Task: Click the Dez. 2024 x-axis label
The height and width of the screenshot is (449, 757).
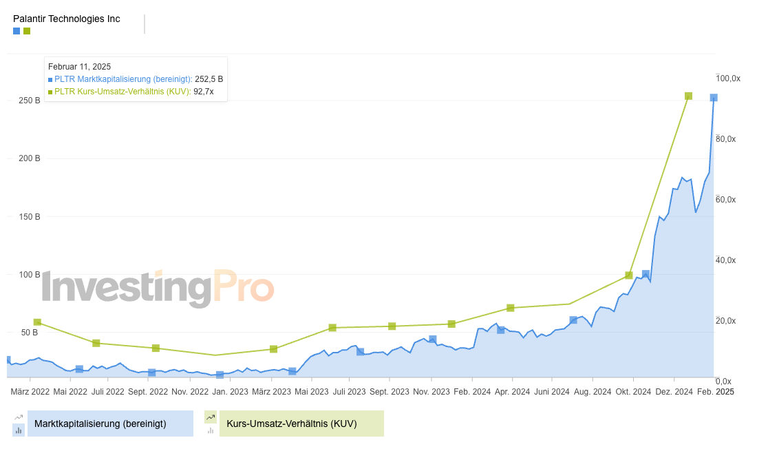Action: (674, 391)
